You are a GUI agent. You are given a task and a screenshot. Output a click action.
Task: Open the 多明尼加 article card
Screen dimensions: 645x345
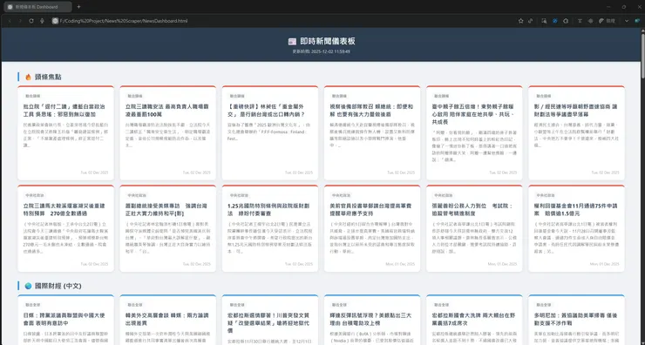pyautogui.click(x=576, y=320)
